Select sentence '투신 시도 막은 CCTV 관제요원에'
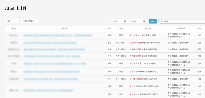 point(142,63)
